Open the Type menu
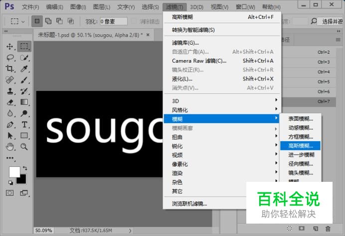The width and height of the screenshot is (345, 236). click(126, 7)
